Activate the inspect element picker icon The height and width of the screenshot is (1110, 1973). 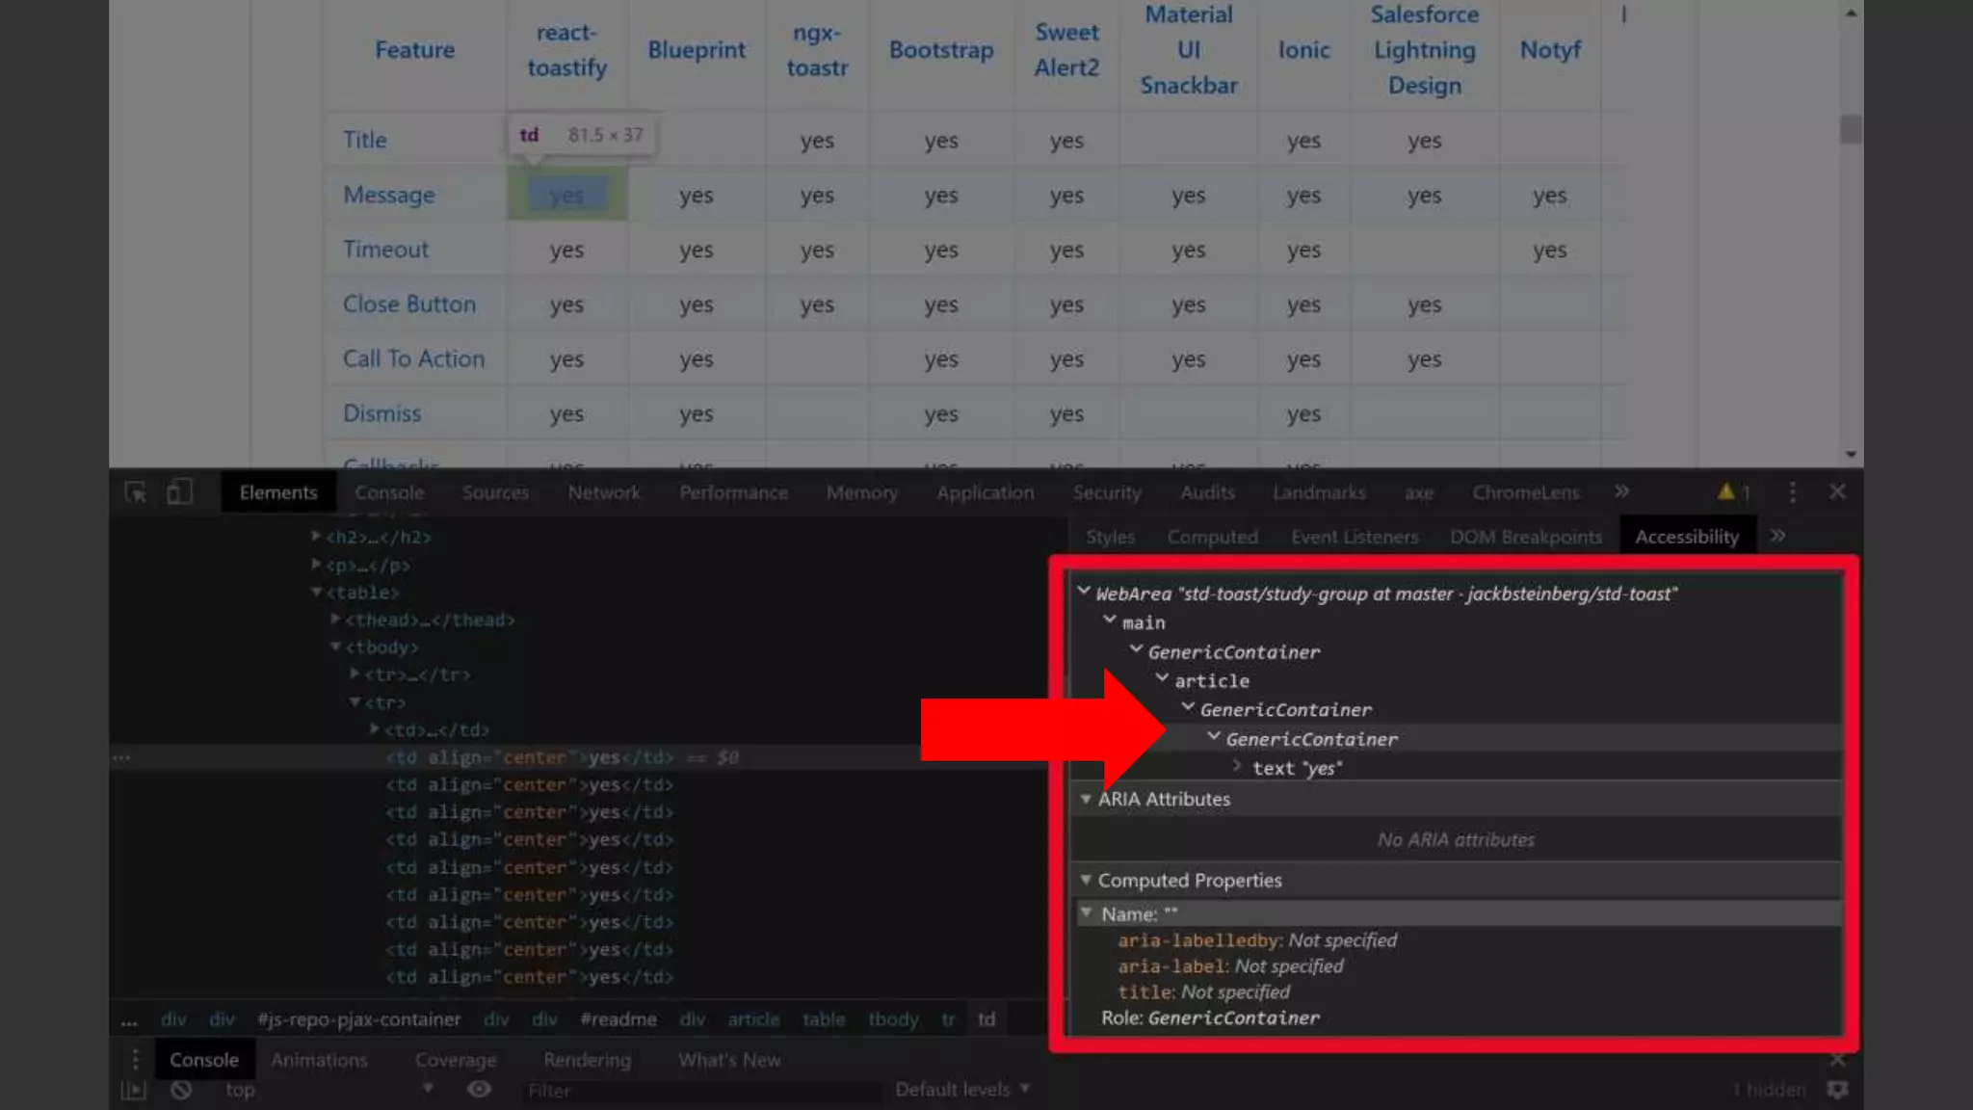tap(136, 492)
